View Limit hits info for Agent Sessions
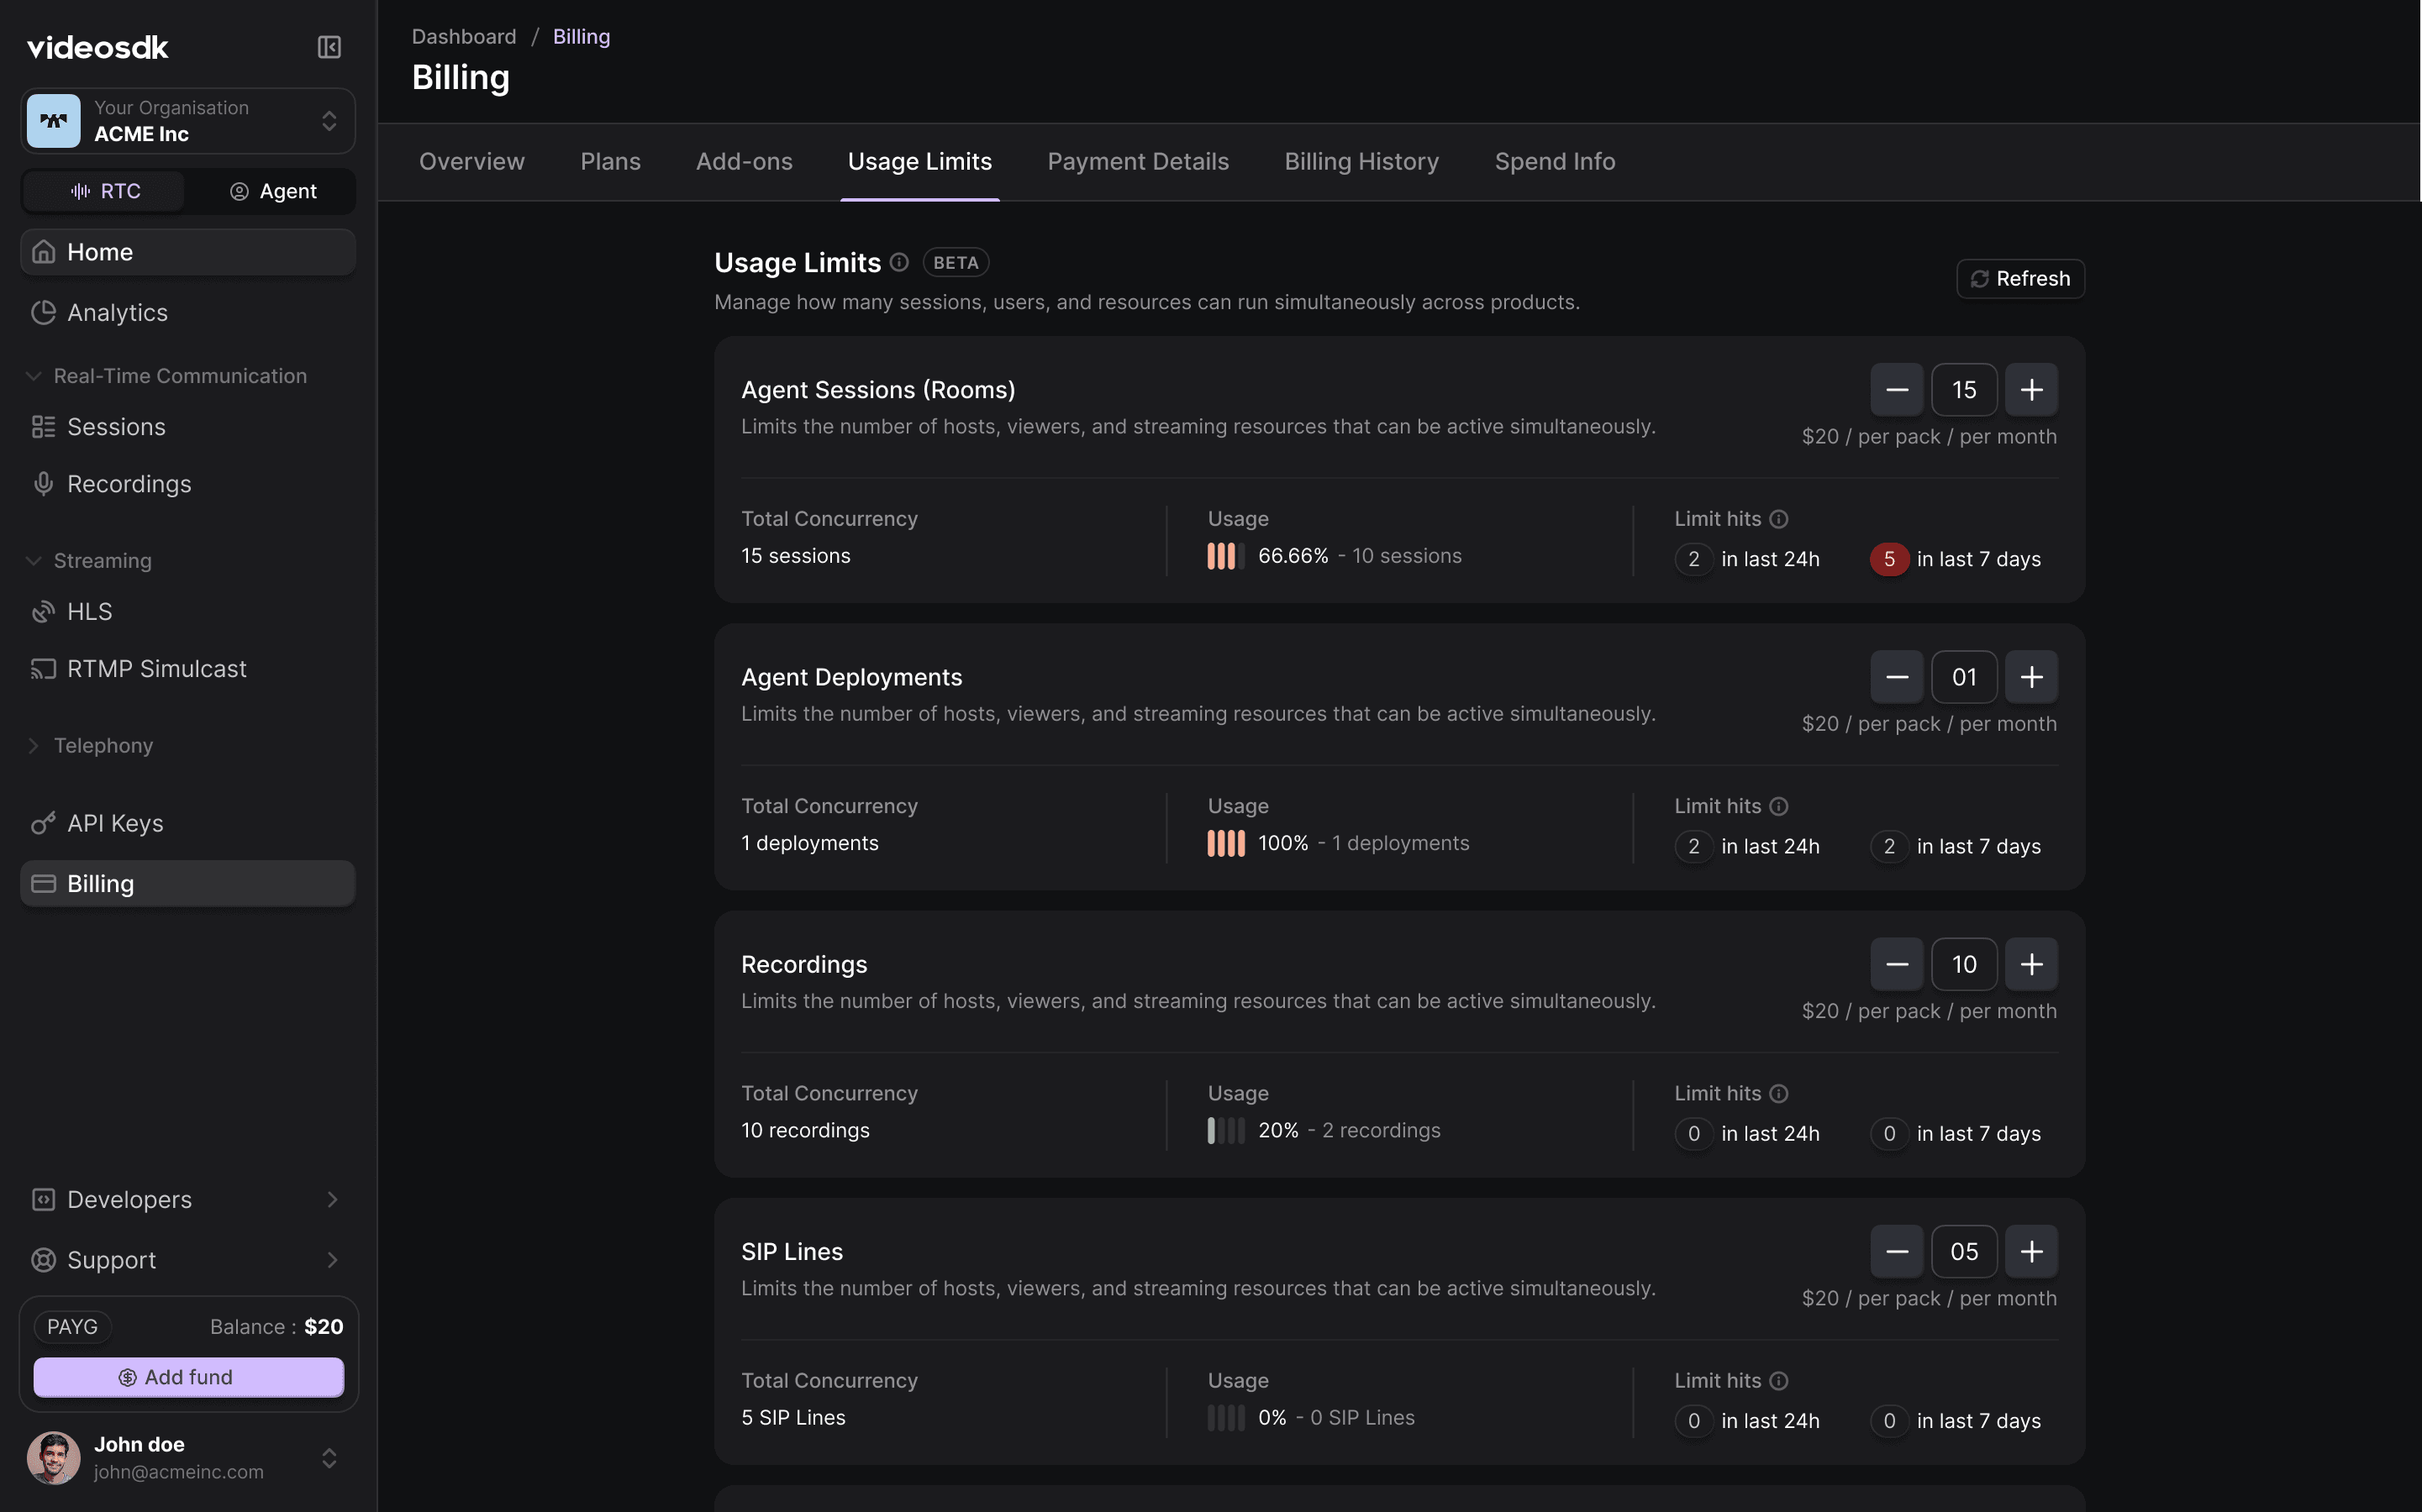 coord(1780,519)
